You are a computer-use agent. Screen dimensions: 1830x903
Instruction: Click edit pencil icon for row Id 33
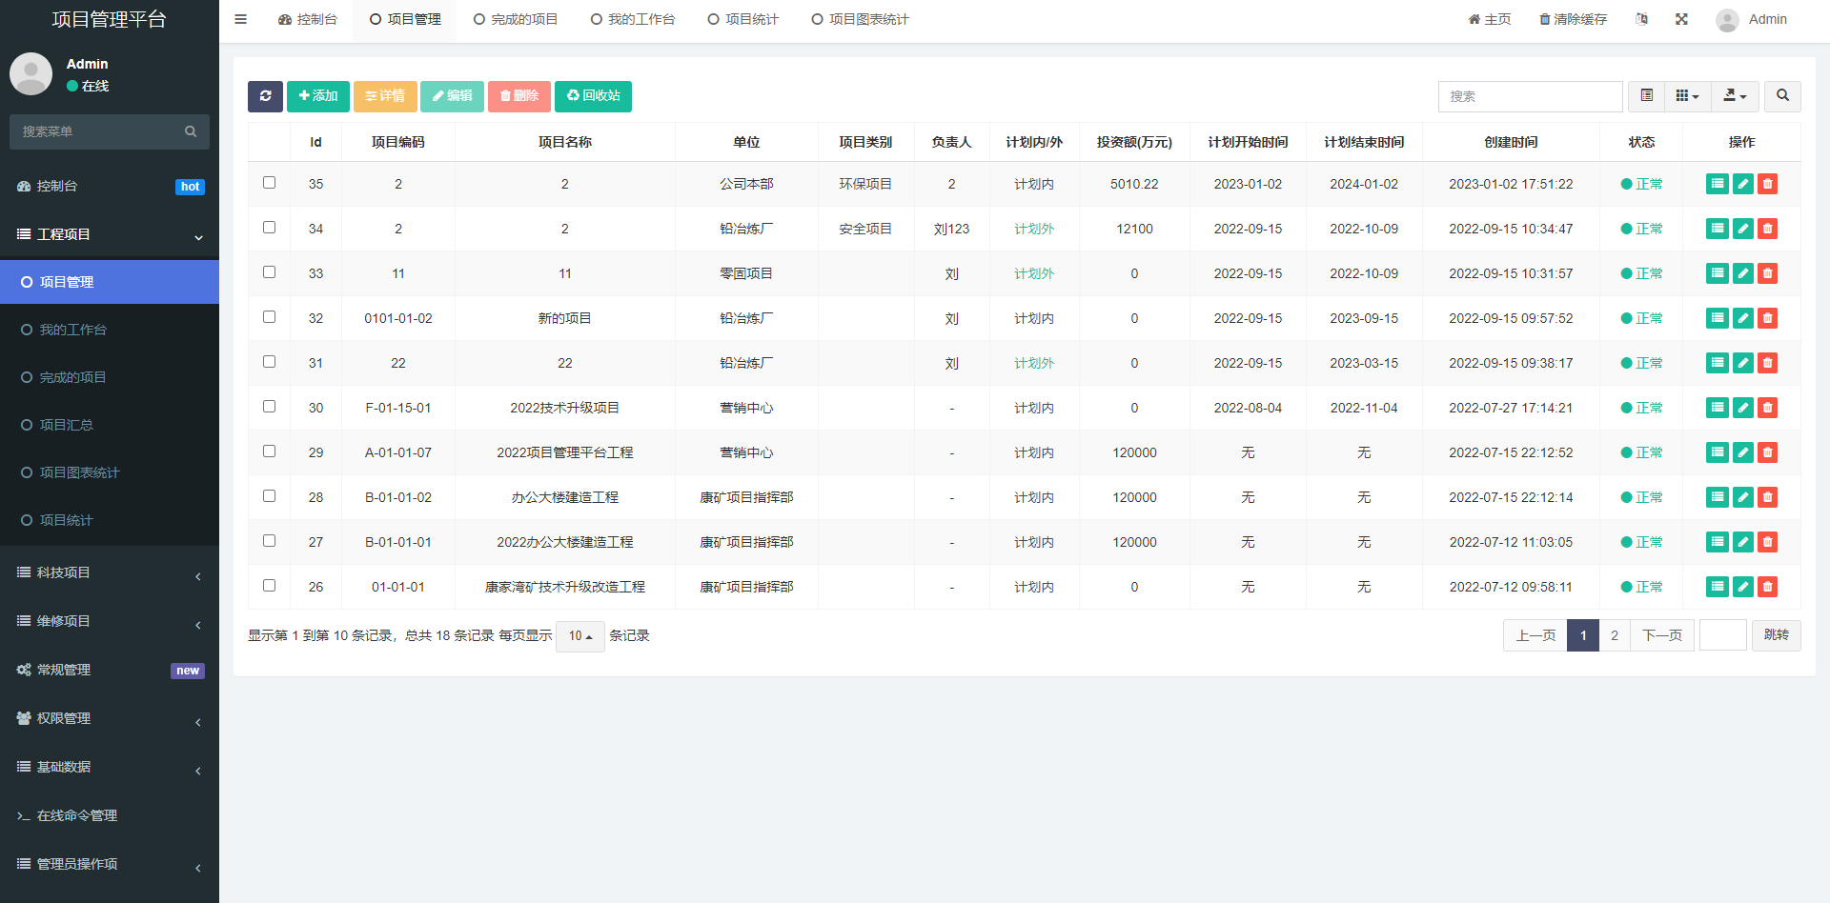1742,273
